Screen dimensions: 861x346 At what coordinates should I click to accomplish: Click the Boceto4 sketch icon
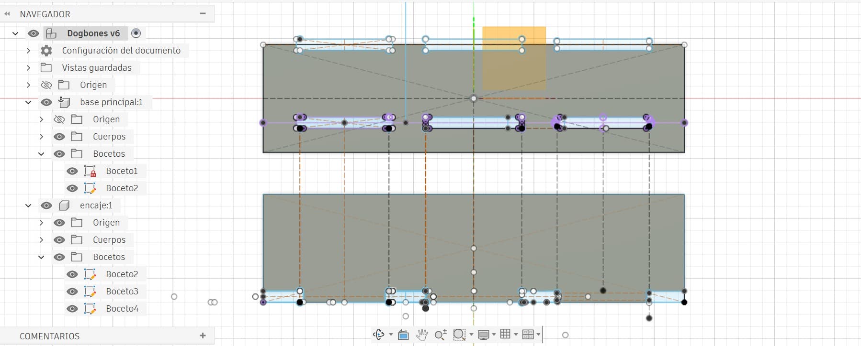click(90, 309)
